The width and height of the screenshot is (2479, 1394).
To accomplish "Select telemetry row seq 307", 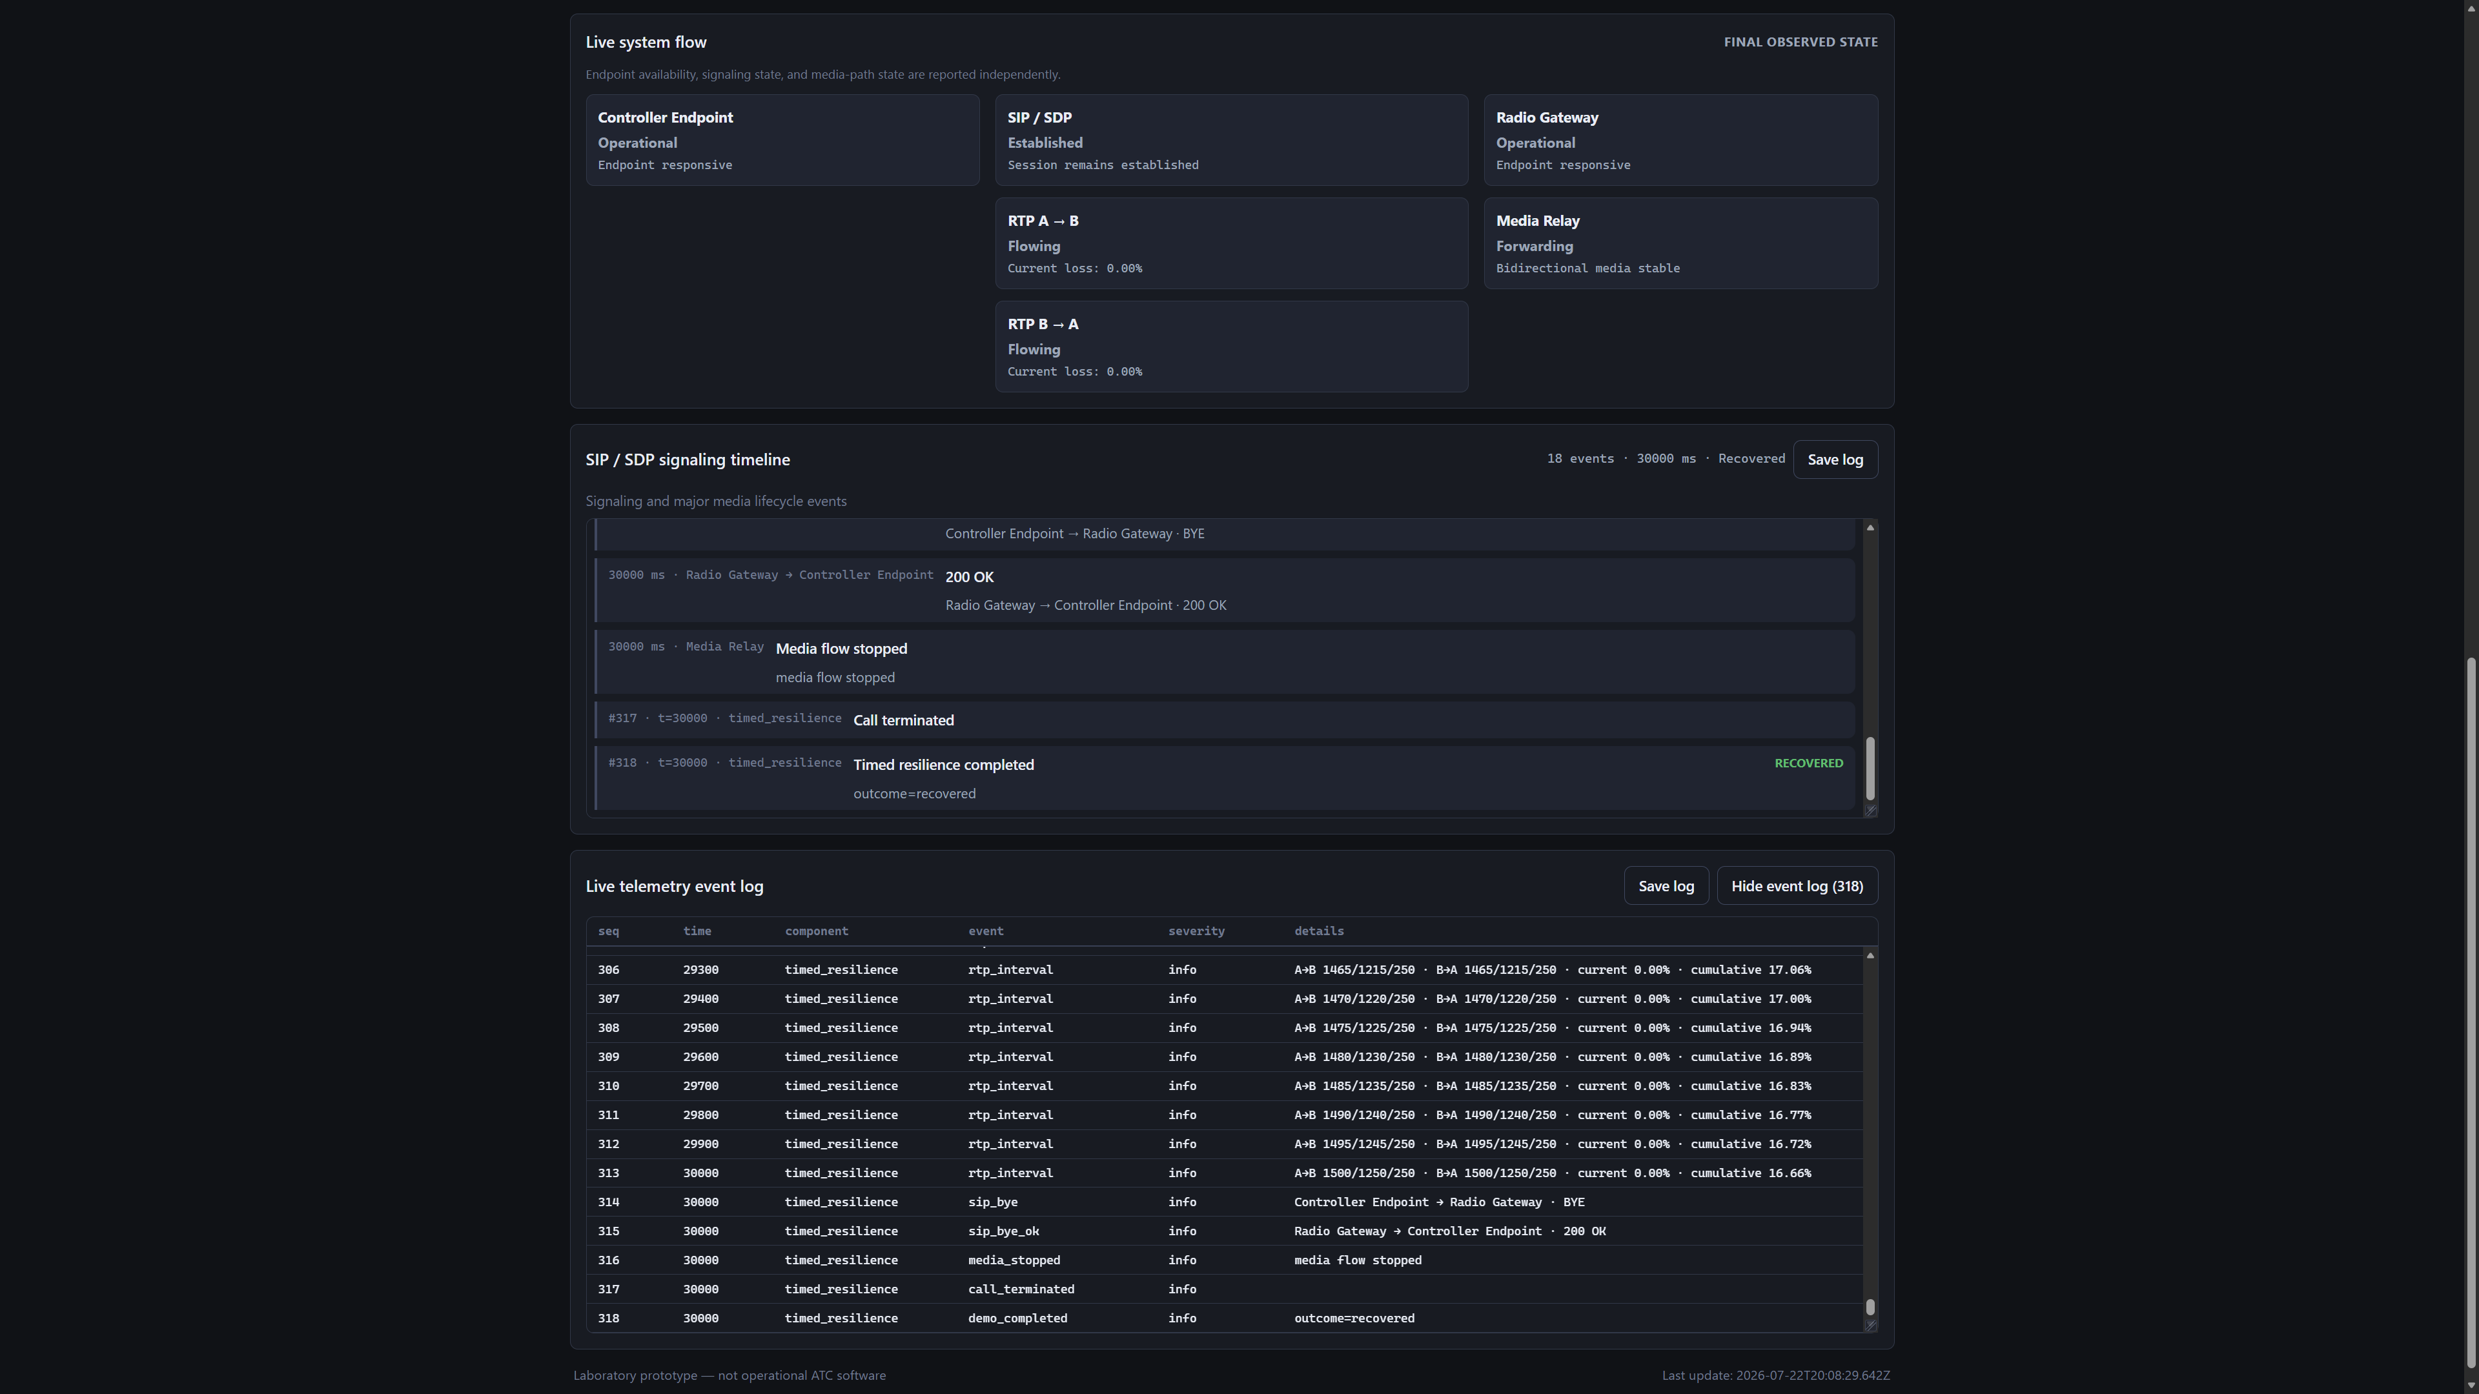I will tap(1224, 998).
